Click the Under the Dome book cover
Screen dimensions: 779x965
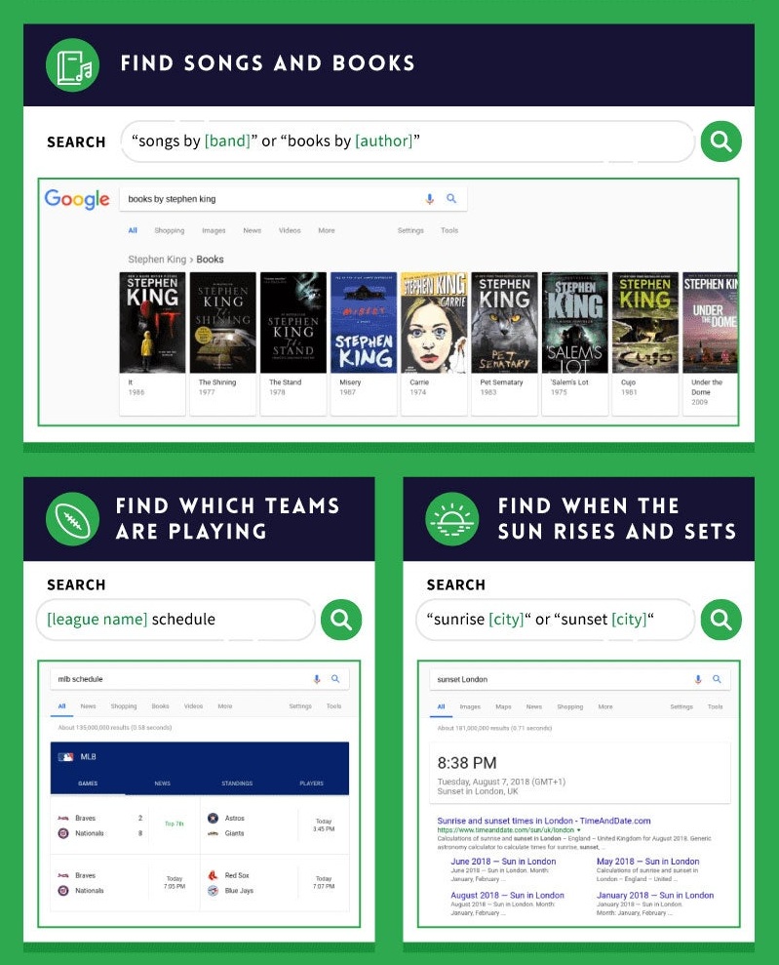[710, 323]
